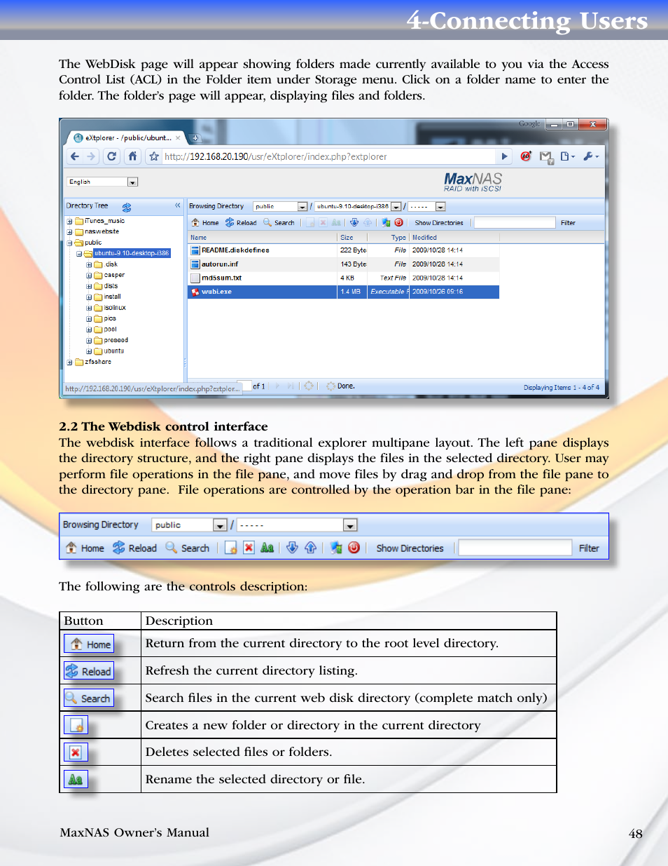Click browser Forward arrow in the eXtplorer window

pyautogui.click(x=90, y=156)
